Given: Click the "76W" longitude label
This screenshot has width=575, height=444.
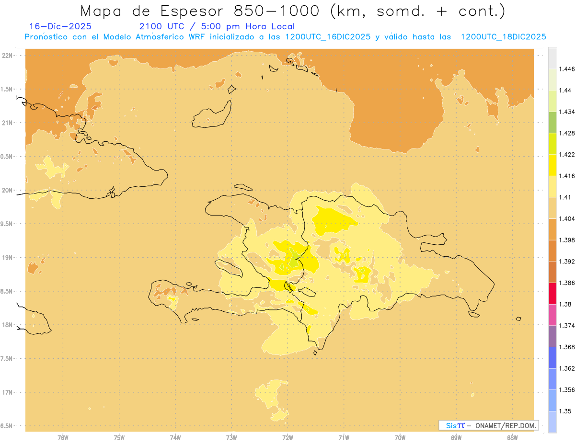Looking at the screenshot, I should click(x=63, y=437).
